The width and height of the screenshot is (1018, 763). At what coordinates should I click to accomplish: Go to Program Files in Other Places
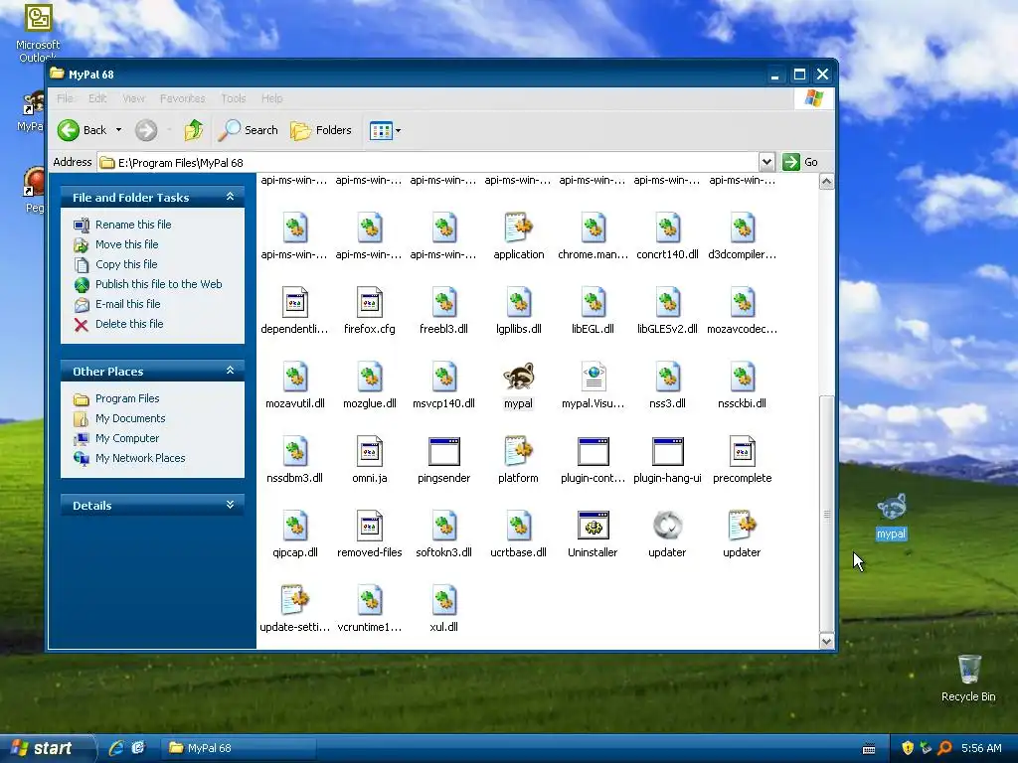[x=127, y=398]
